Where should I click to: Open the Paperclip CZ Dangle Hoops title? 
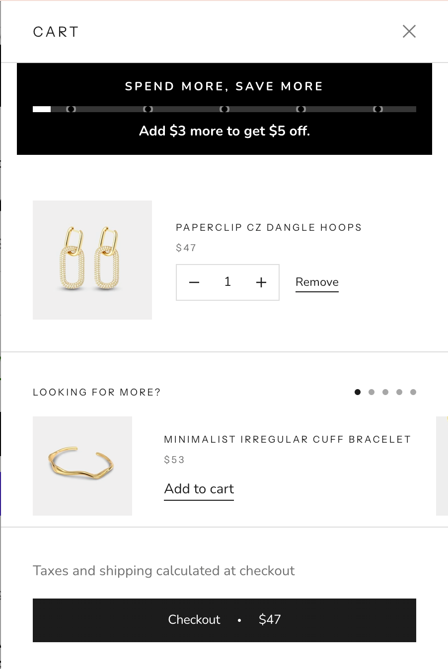point(269,228)
